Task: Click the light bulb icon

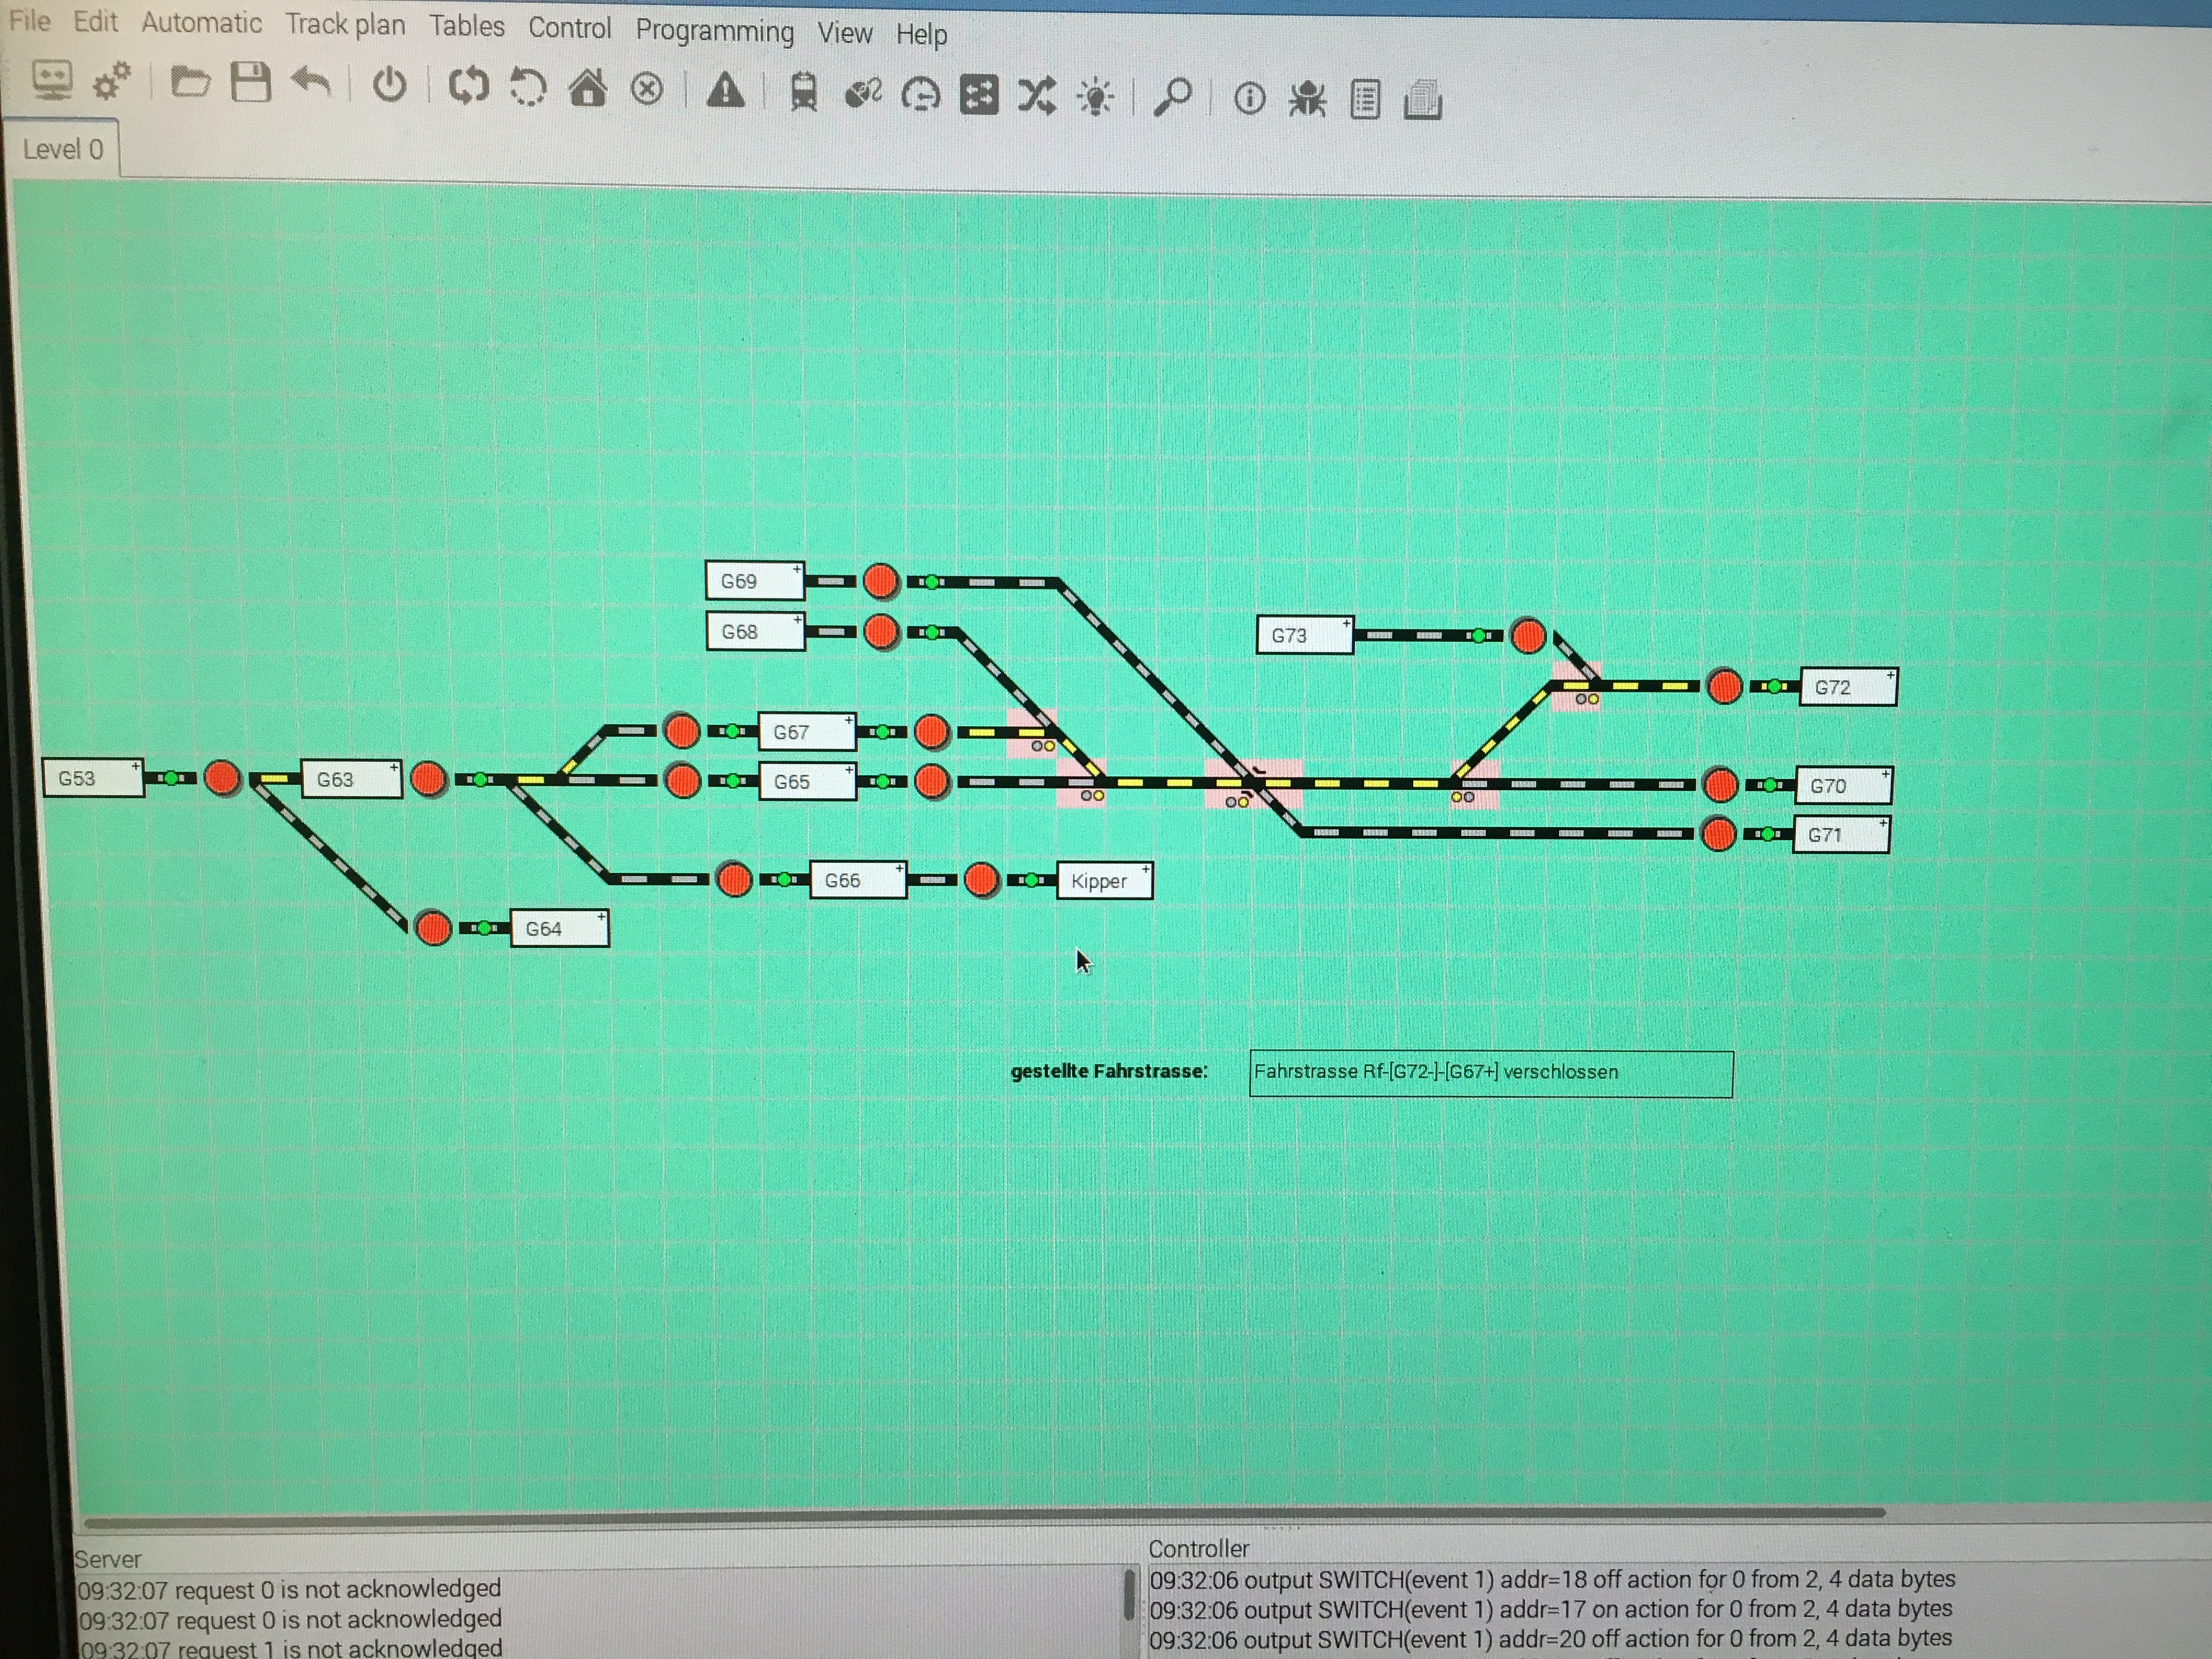Action: (1095, 98)
